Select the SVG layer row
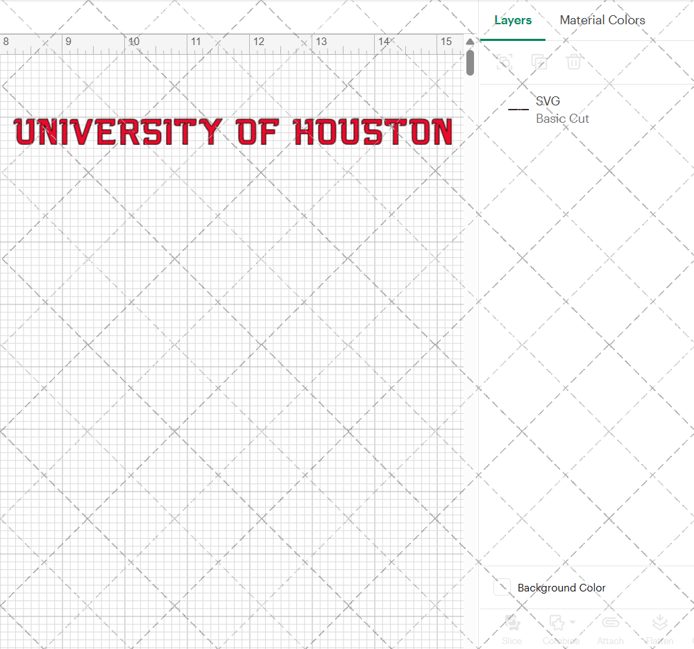The height and width of the screenshot is (649, 694). (x=587, y=110)
